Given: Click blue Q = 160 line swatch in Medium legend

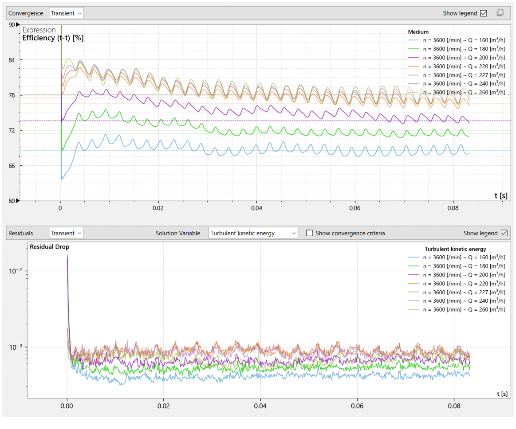Looking at the screenshot, I should [414, 40].
